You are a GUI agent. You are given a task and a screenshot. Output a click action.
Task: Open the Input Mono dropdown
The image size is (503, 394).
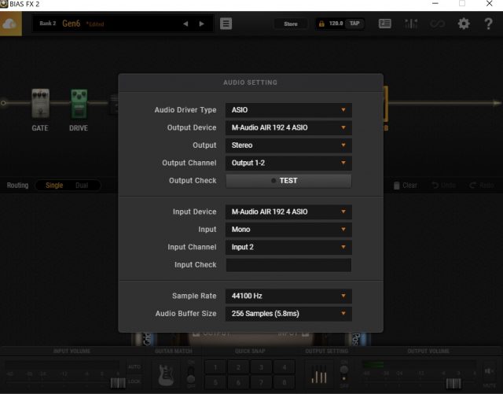pyautogui.click(x=288, y=230)
